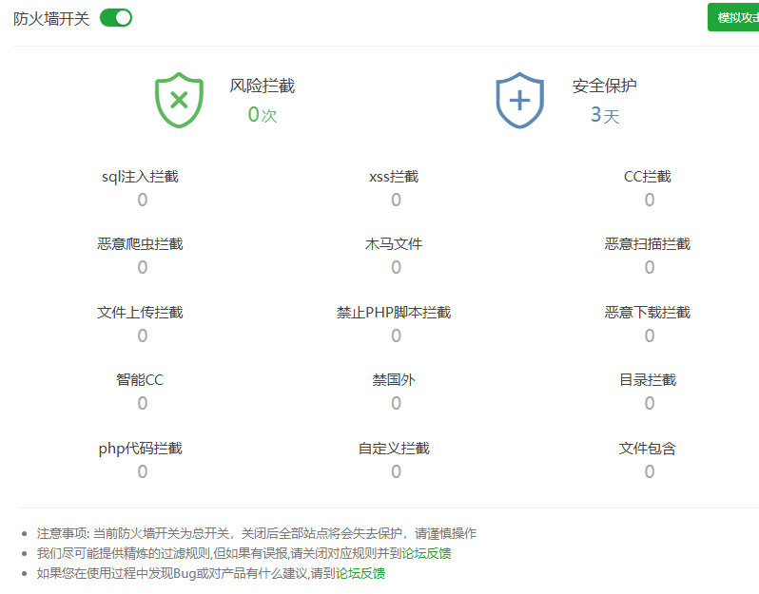This screenshot has height=594, width=759.
Task: Click the 安全保护 heading text
Action: pos(604,86)
